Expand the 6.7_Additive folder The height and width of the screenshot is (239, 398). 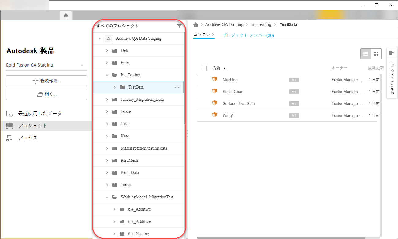114,222
